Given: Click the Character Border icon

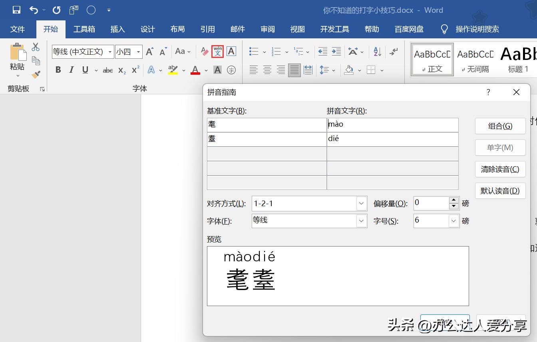Looking at the screenshot, I should coord(231,51).
